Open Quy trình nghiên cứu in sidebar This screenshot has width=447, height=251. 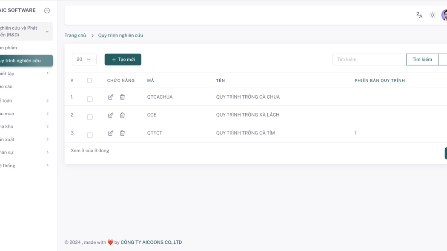26,61
